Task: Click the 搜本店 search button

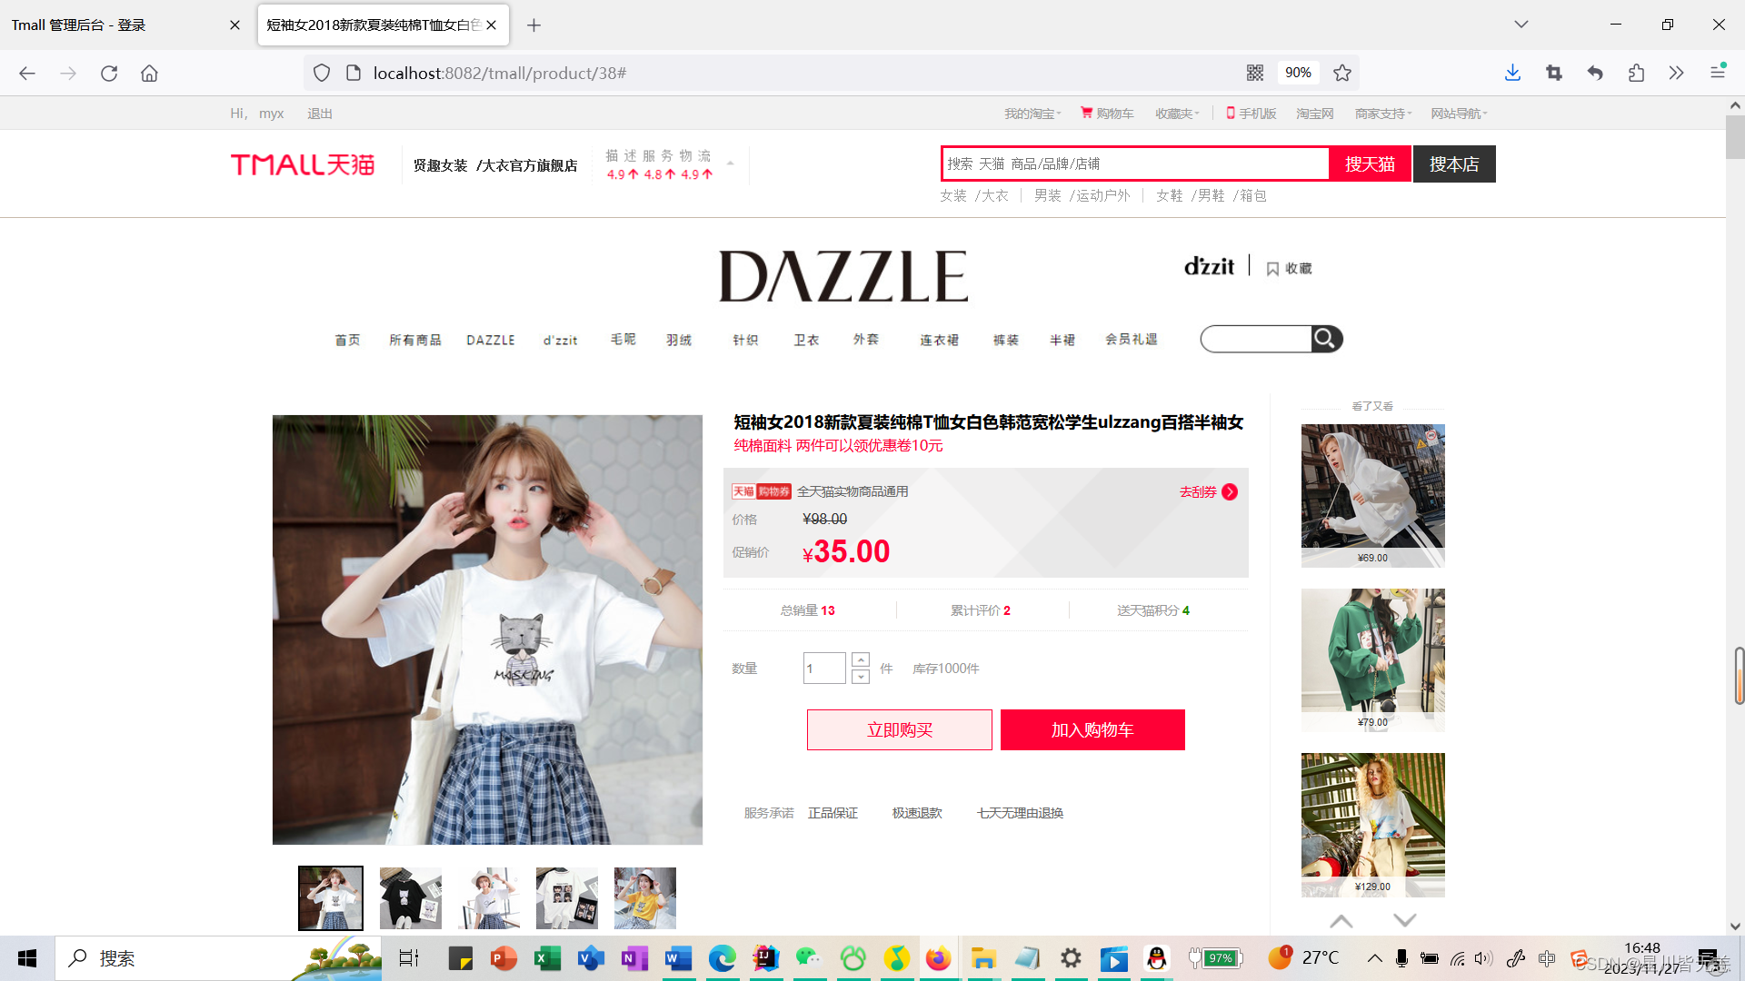Action: tap(1454, 164)
